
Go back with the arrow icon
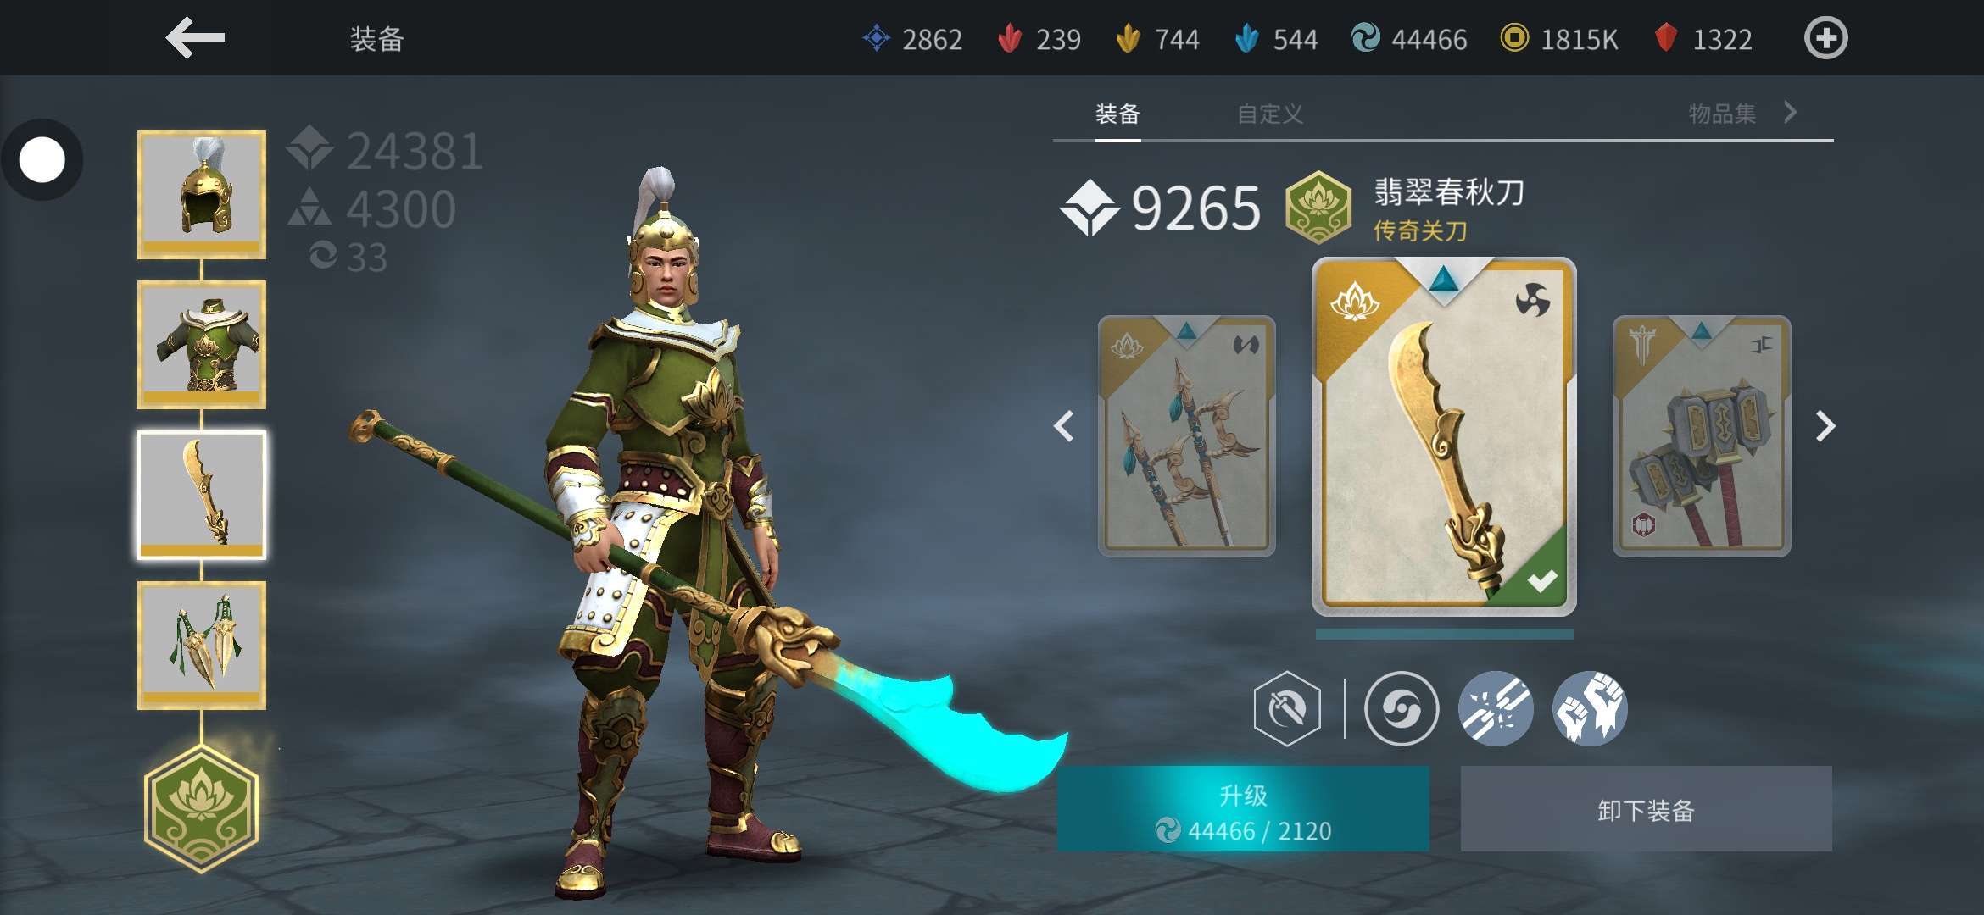click(195, 38)
